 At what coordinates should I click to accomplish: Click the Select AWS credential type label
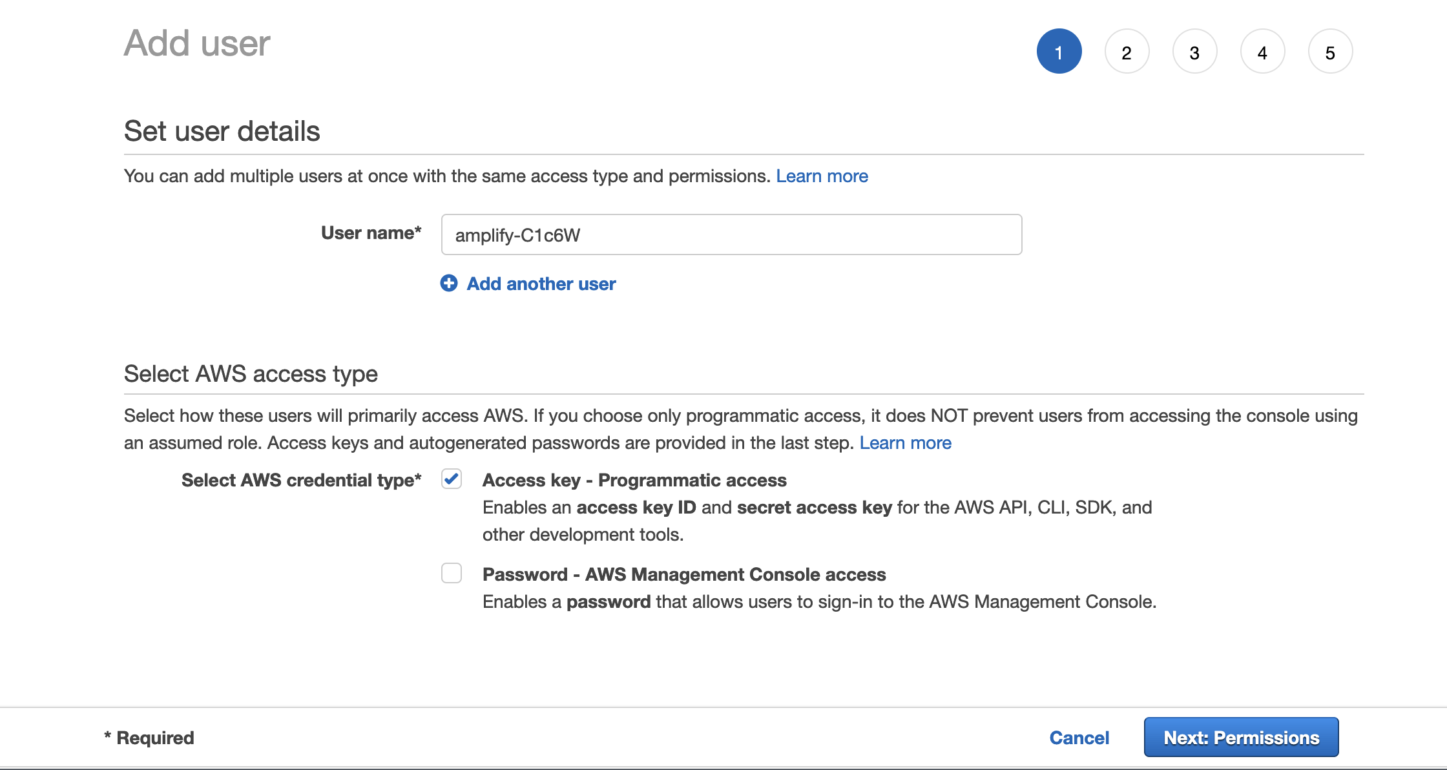click(301, 480)
